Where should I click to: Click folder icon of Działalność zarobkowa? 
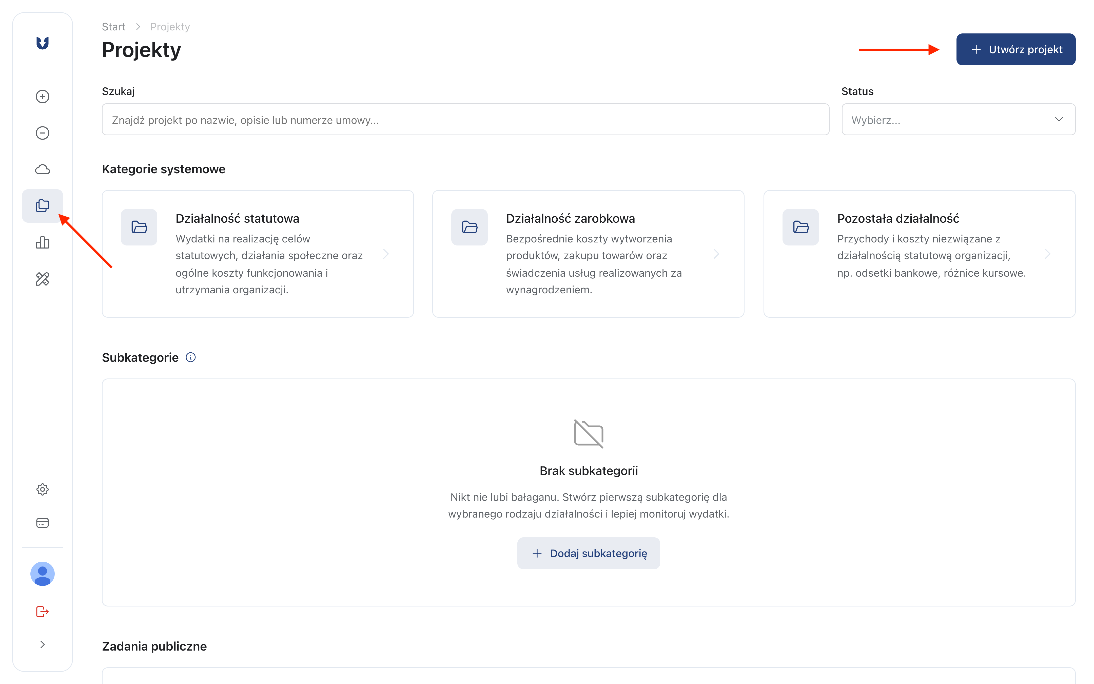(470, 227)
